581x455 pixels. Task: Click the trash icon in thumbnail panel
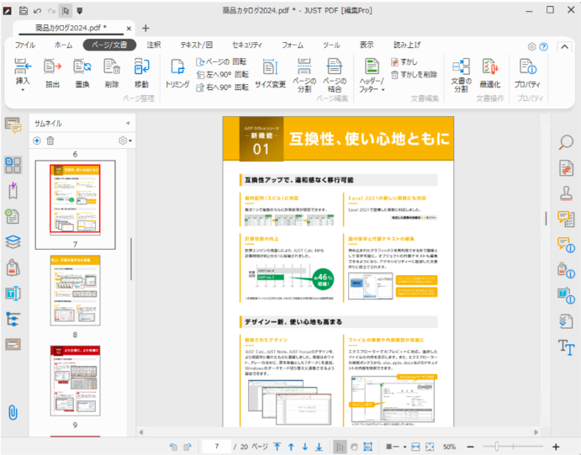pyautogui.click(x=50, y=140)
